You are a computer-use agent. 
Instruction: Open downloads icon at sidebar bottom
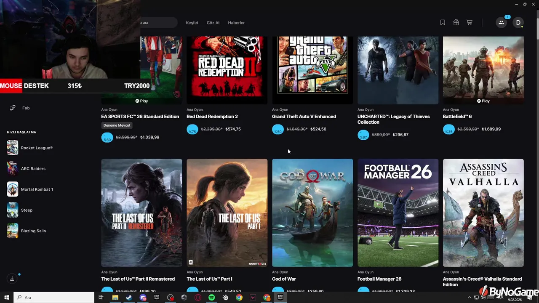12,279
